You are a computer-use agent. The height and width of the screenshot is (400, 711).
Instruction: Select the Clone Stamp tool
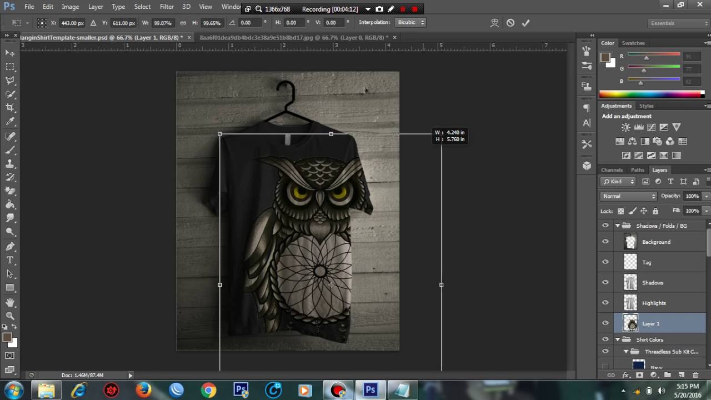tap(10, 164)
